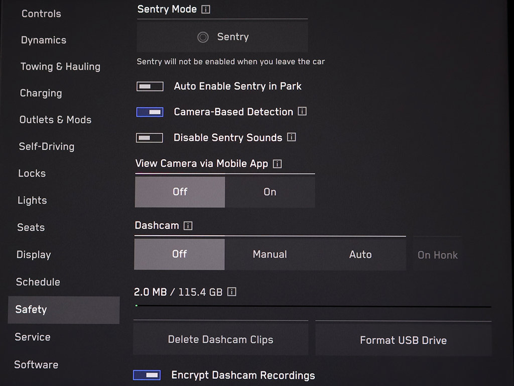
Task: Open info for View Camera via Mobile App
Action: pos(277,163)
